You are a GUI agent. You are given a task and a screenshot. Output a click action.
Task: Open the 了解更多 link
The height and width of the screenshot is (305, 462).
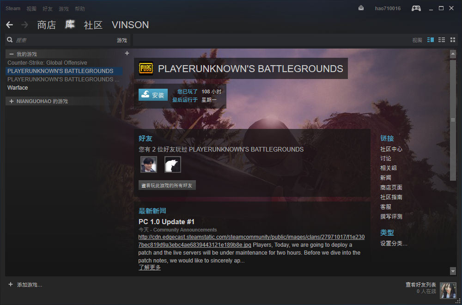pyautogui.click(x=150, y=268)
